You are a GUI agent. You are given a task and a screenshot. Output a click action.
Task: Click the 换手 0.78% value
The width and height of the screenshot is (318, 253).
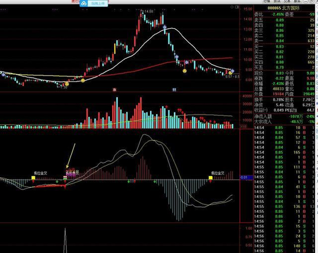[x=278, y=100]
